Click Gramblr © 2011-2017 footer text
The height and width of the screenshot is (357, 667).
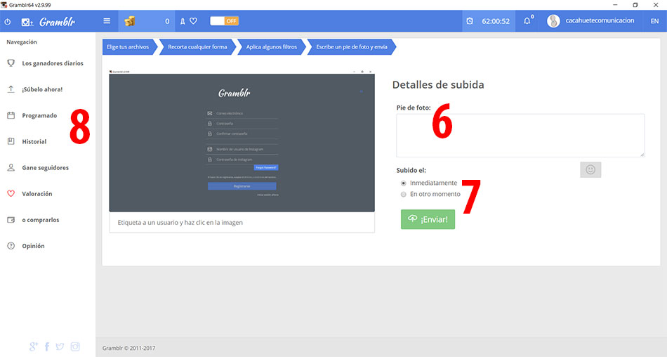tap(129, 348)
